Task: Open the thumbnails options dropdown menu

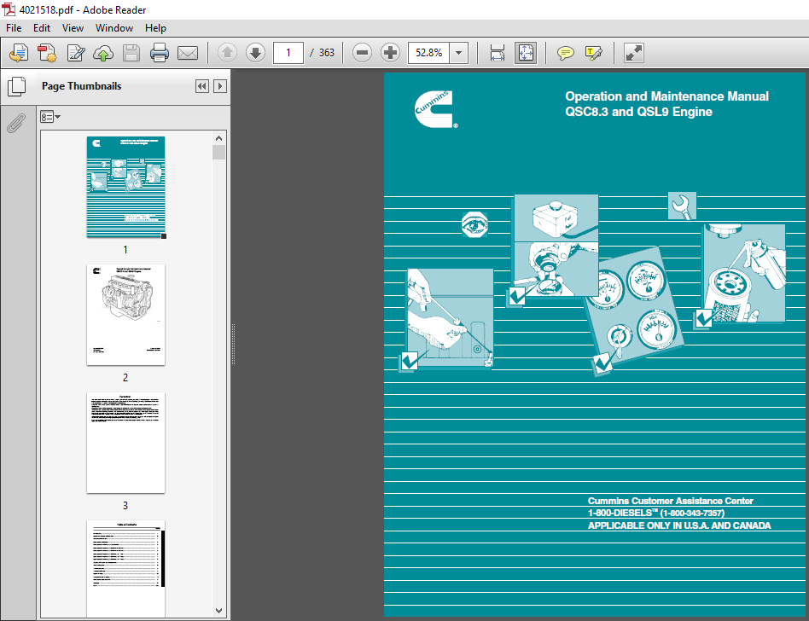Action: click(x=50, y=117)
